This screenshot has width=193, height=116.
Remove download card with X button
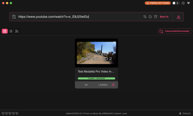[x=114, y=43]
